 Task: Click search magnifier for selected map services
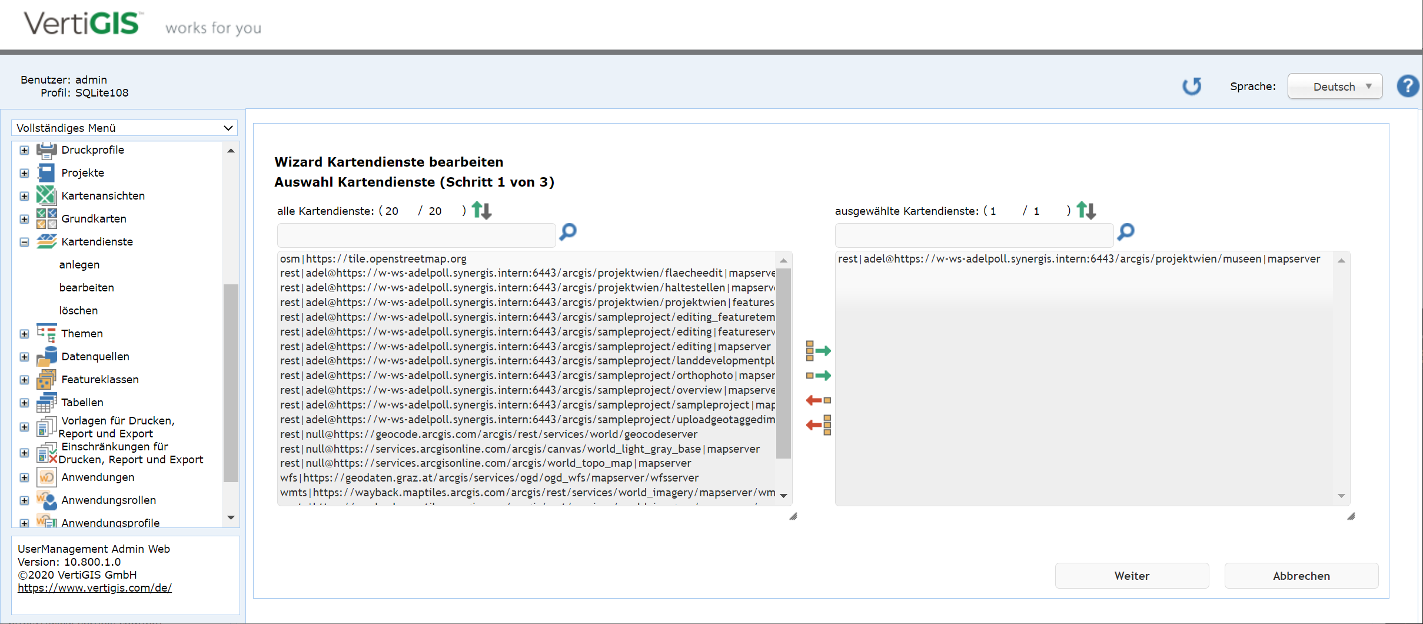click(x=1126, y=232)
